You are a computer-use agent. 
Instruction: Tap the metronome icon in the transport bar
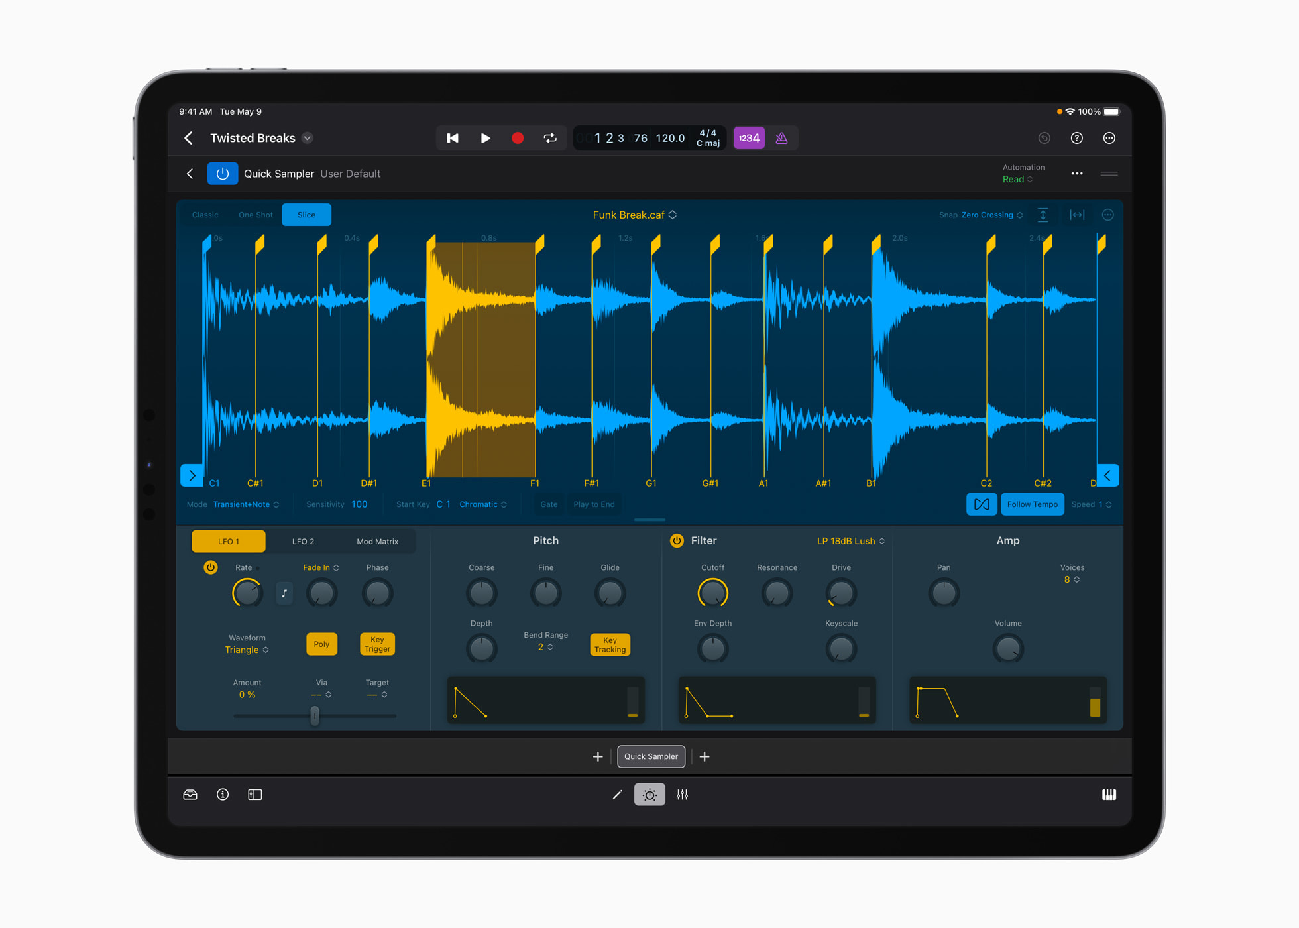[x=782, y=138]
